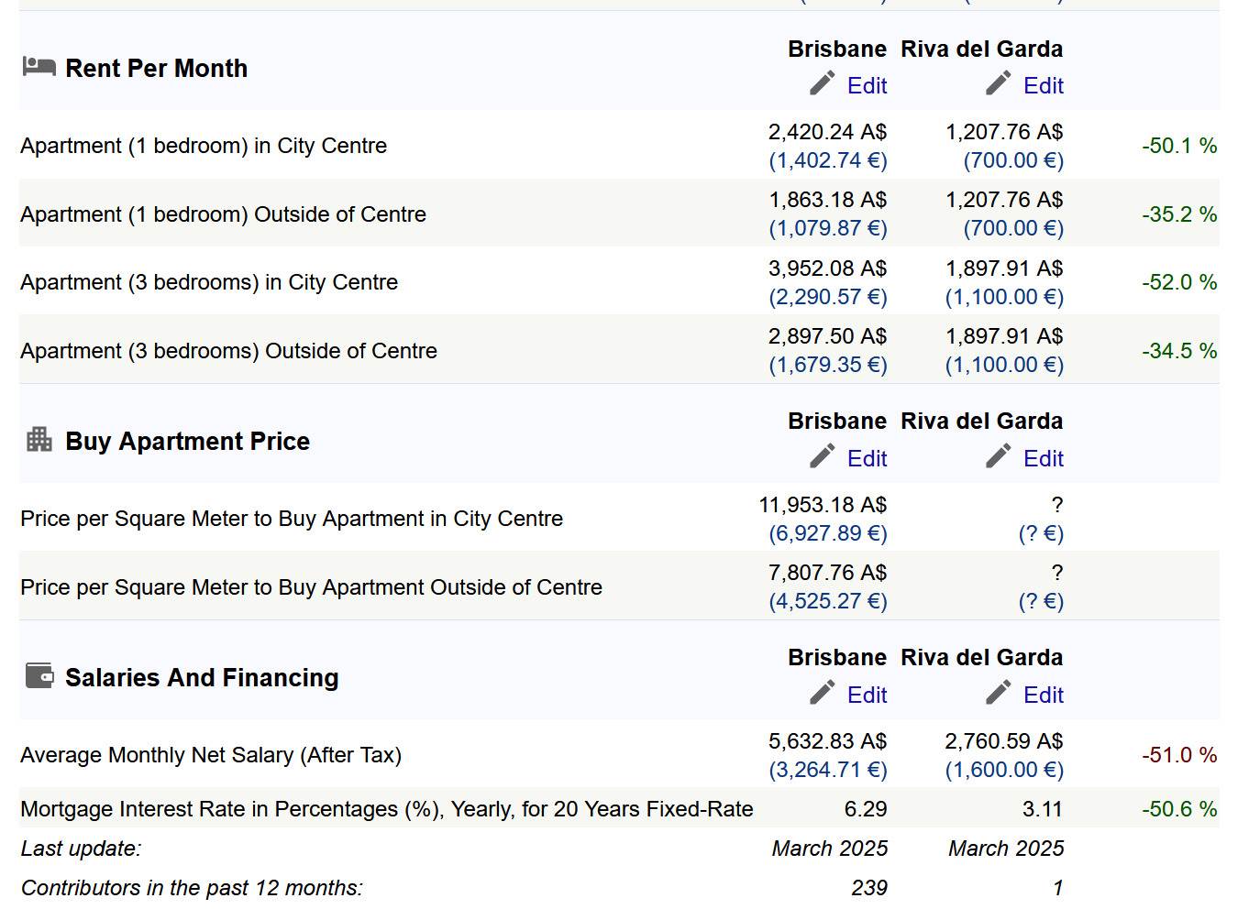Screen dimensions: 1260x909
Task: Click the wallet icon beside Salaries And Financing
Action: click(39, 675)
